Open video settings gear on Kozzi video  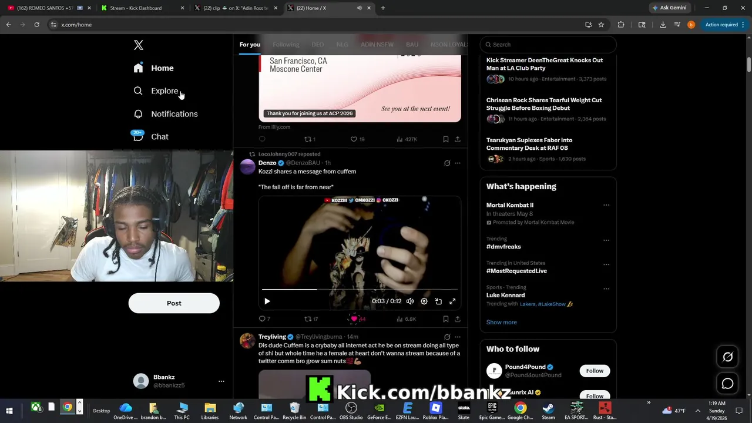coord(424,301)
